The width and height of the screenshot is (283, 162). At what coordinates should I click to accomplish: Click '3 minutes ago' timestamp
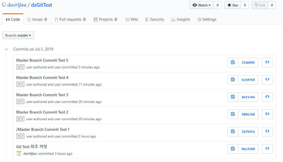click(89, 67)
